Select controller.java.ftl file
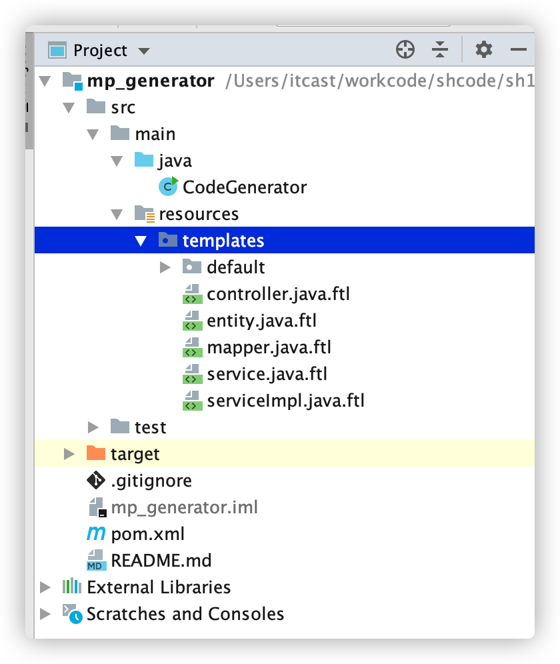The image size is (560, 664). click(278, 293)
